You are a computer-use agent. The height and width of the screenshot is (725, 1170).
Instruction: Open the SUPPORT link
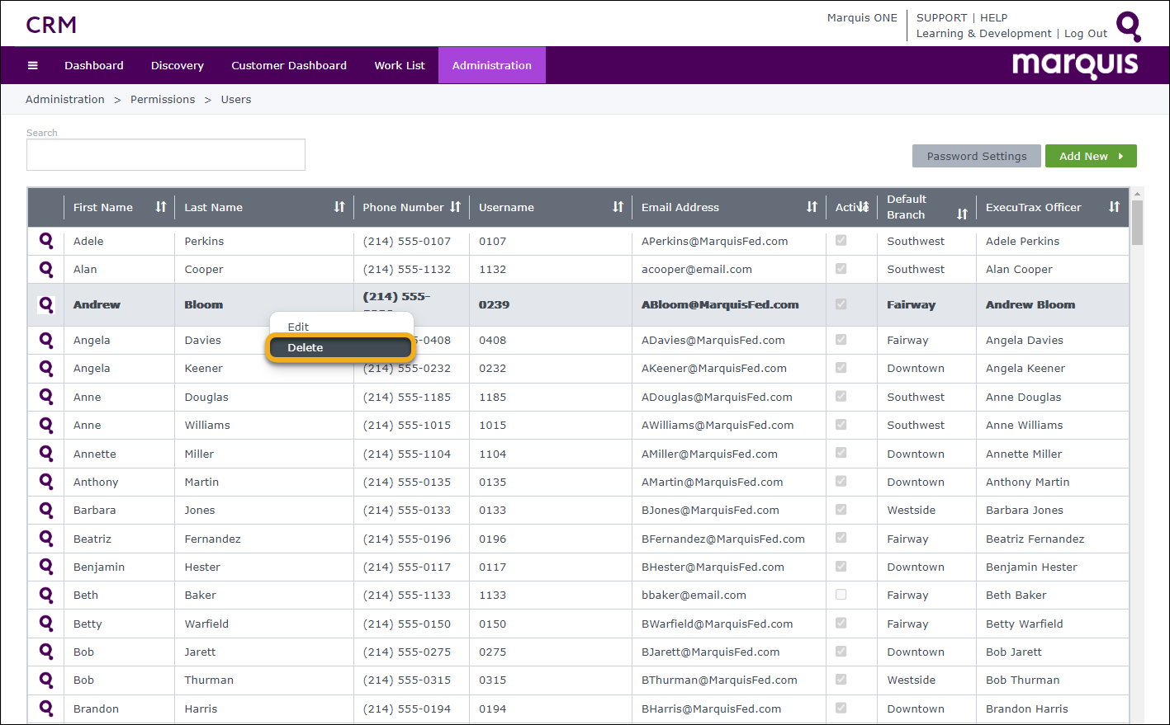tap(941, 17)
